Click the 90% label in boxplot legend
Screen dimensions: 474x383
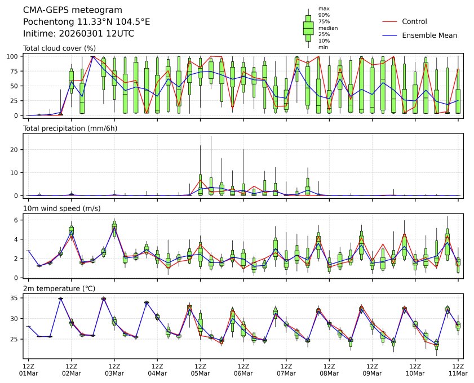(324, 15)
